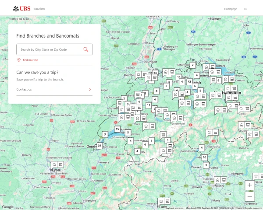The image size is (263, 210).
Task: Zoom in the map with plus button
Action: coord(250,185)
